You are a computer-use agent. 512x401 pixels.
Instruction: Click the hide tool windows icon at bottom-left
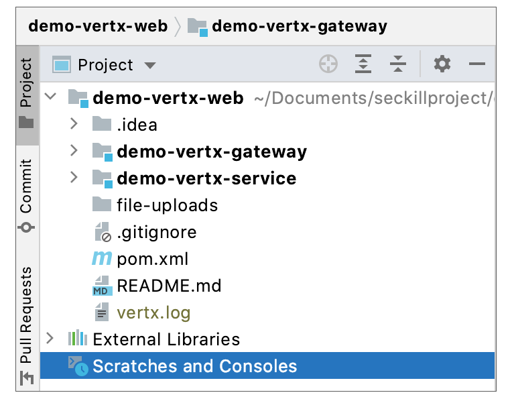[27, 379]
